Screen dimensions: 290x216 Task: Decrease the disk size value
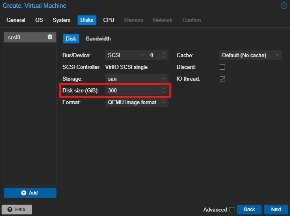tap(164, 92)
